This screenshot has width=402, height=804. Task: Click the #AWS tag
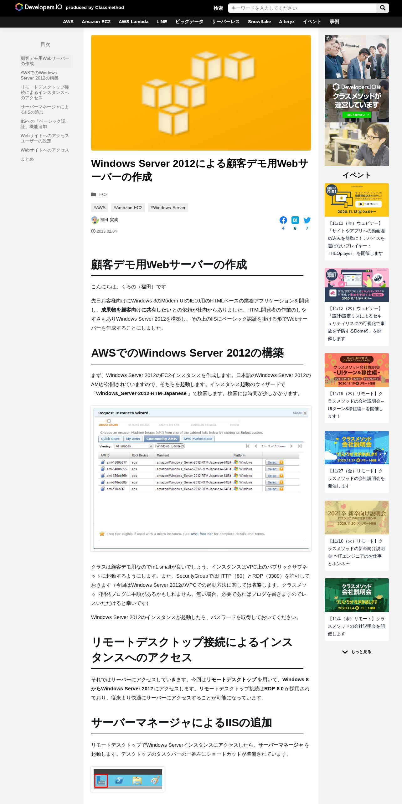100,208
